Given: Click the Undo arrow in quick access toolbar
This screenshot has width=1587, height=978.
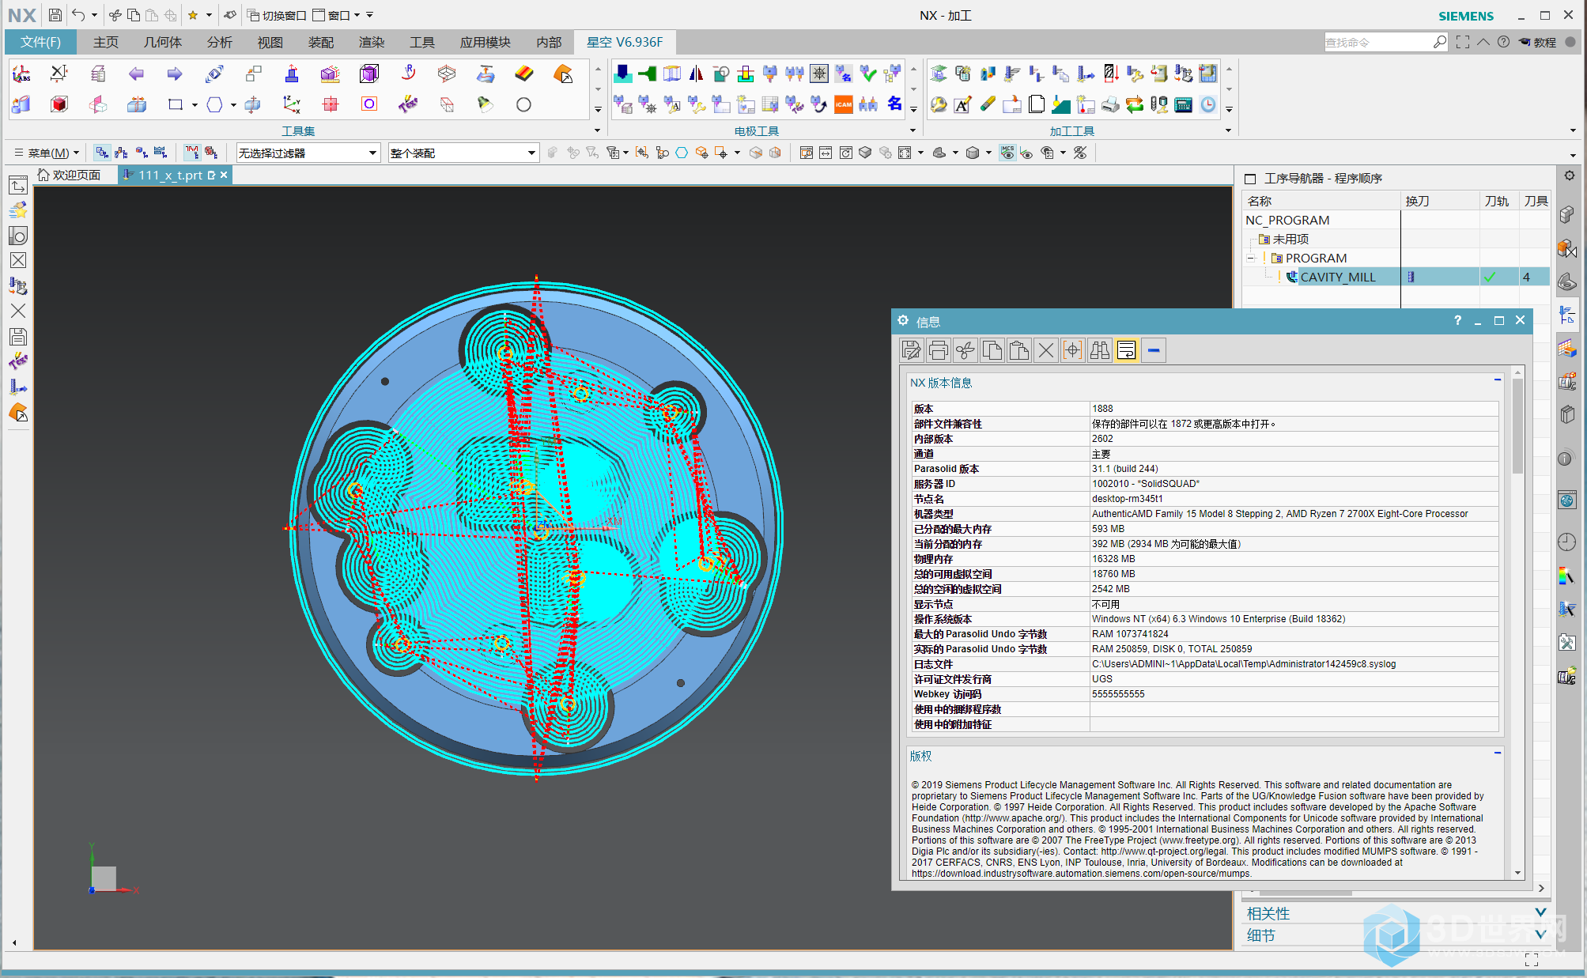Looking at the screenshot, I should click(78, 15).
